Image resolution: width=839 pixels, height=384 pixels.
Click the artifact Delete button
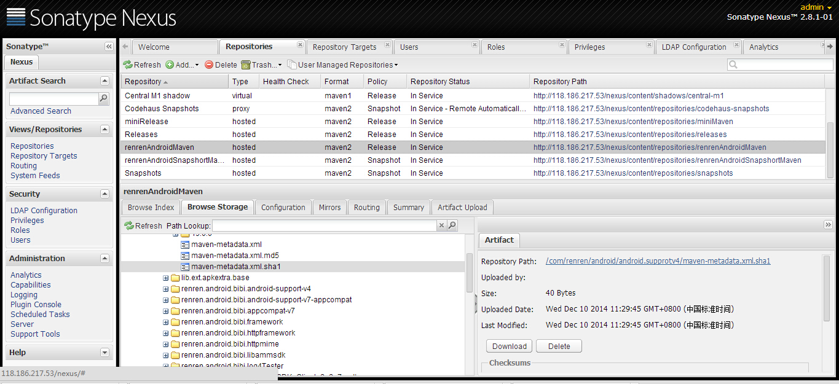[x=559, y=347]
